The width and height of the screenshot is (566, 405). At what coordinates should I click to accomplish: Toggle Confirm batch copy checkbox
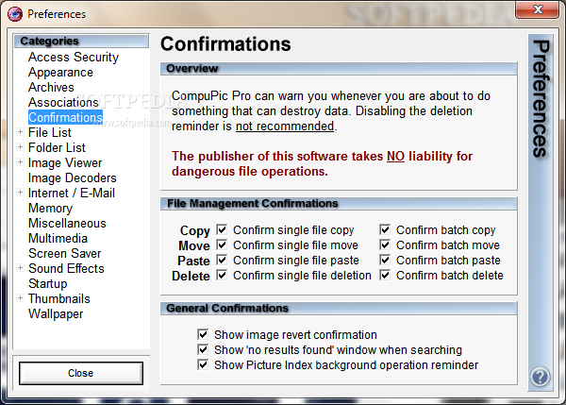pos(385,229)
